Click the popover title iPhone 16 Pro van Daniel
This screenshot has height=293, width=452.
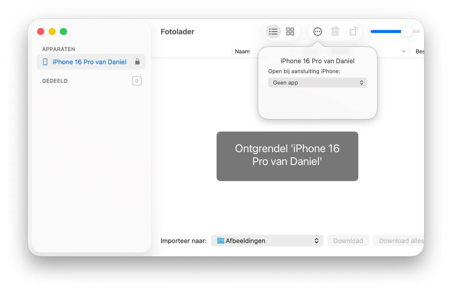[x=318, y=61]
